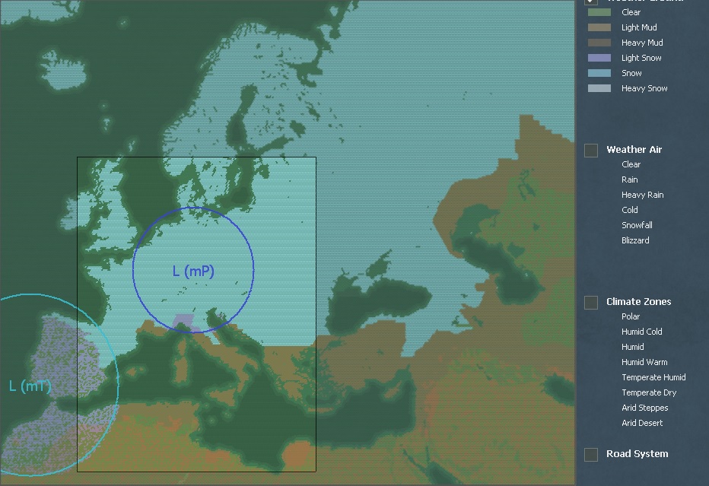The width and height of the screenshot is (709, 486).
Task: Click the Heavy Rain entry
Action: tap(643, 195)
